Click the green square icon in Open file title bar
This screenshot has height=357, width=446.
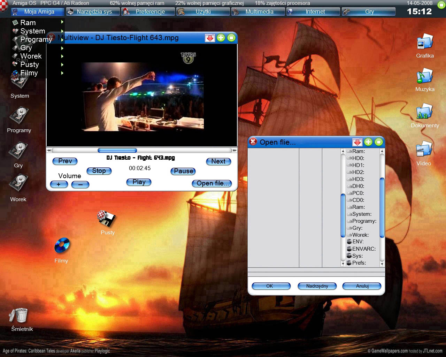(x=379, y=142)
